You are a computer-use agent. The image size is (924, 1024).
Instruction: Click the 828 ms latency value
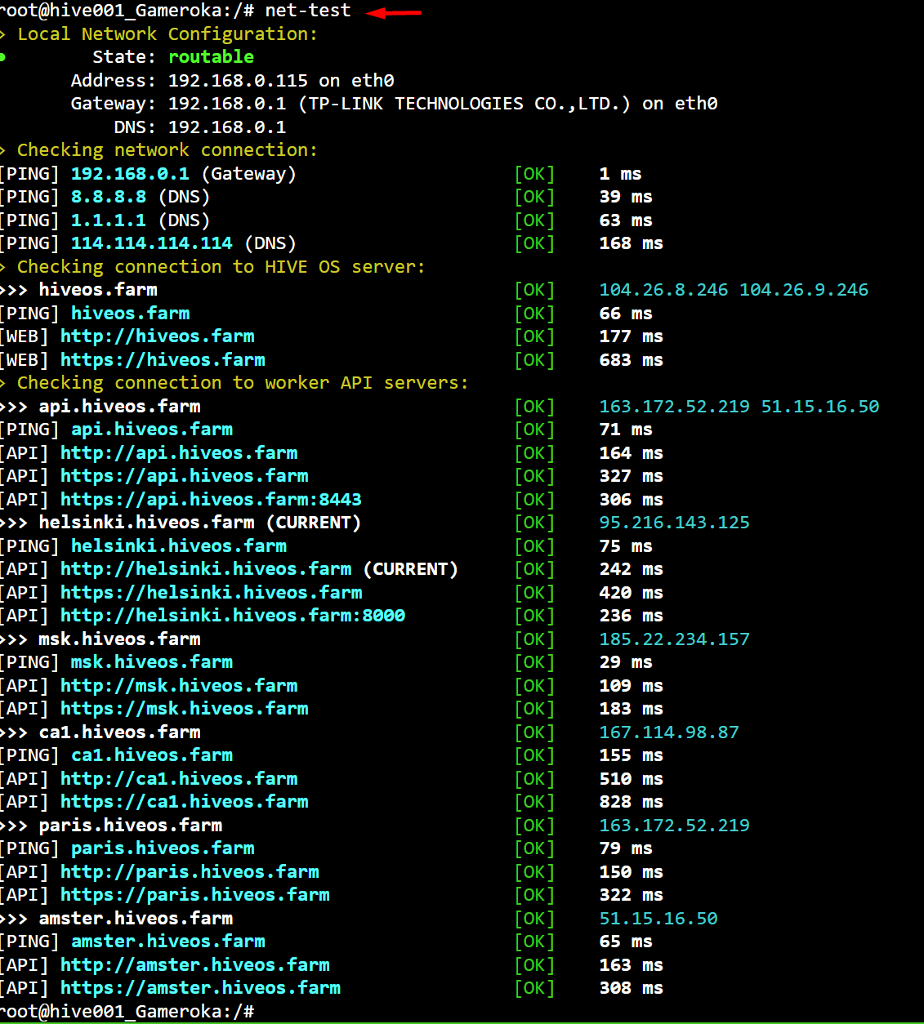click(631, 802)
